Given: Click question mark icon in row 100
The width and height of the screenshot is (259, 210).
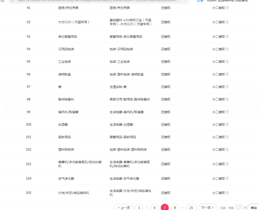Looking at the screenshot, I should click(x=227, y=124).
